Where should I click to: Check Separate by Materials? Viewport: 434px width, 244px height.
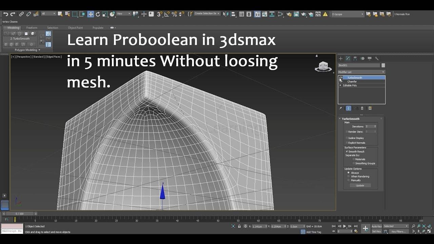(354, 159)
